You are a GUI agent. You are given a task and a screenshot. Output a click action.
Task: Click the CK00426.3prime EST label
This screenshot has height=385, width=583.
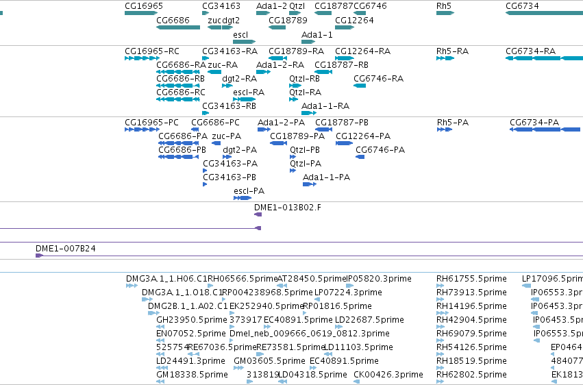tap(388, 375)
